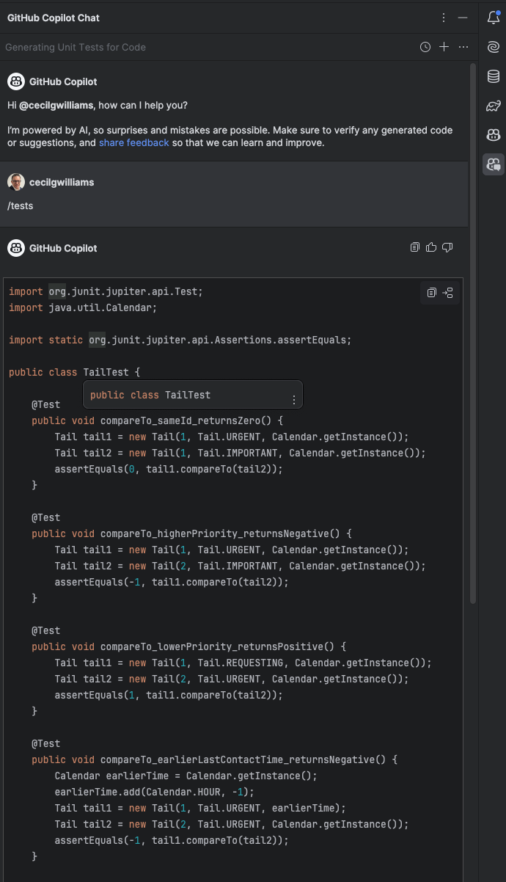
Task: Click the import org.junit.jupiter.api.Test line
Action: pyautogui.click(x=106, y=291)
